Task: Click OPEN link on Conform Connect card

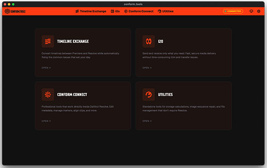Action: click(x=46, y=121)
